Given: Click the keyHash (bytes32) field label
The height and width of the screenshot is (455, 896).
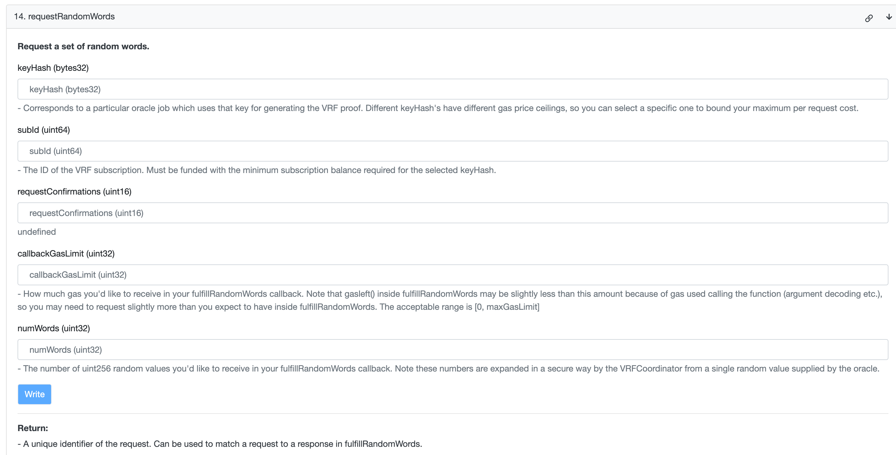Looking at the screenshot, I should click(53, 68).
